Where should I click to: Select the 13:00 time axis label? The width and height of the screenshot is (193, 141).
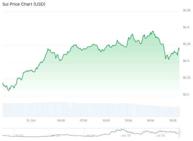pyautogui.click(x=128, y=120)
